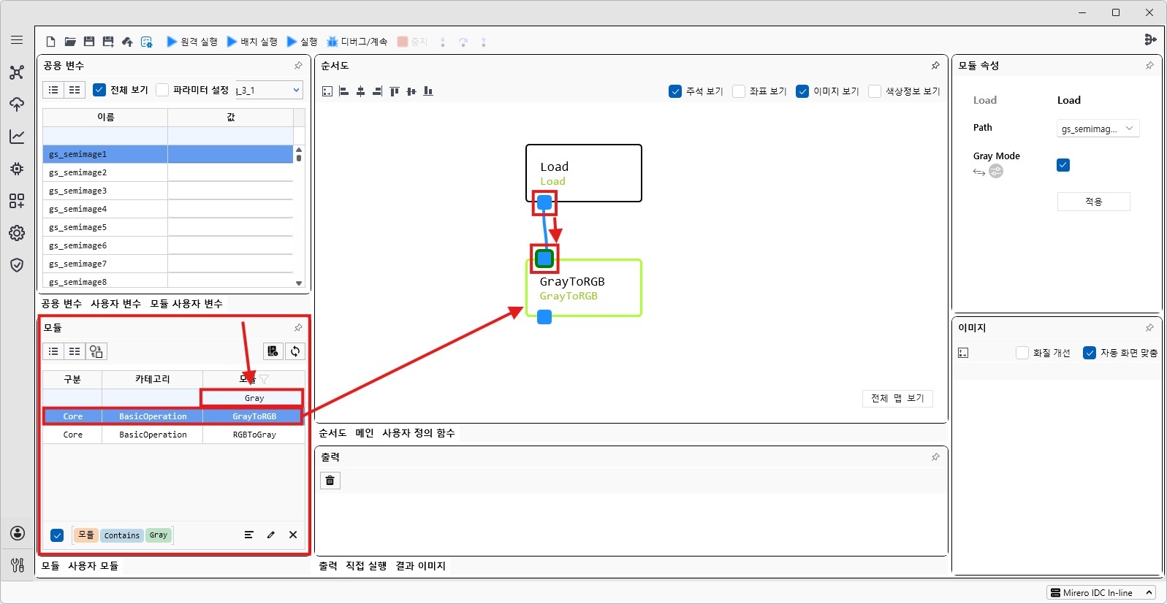Open the settings gear in the left sidebar
This screenshot has width=1167, height=604.
pos(17,233)
